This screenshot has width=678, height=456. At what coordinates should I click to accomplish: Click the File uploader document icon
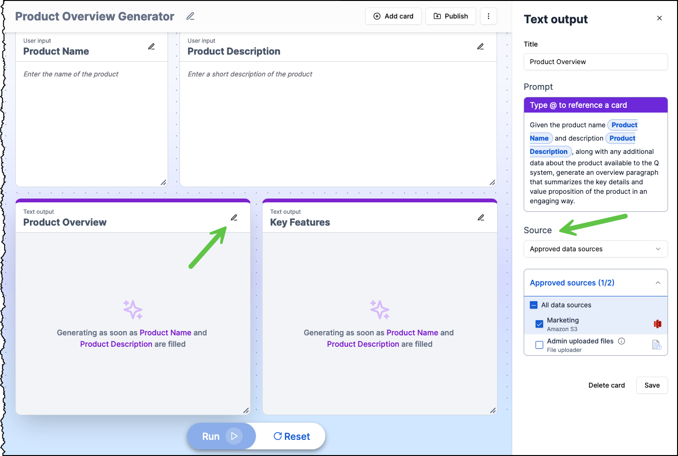[x=657, y=345]
